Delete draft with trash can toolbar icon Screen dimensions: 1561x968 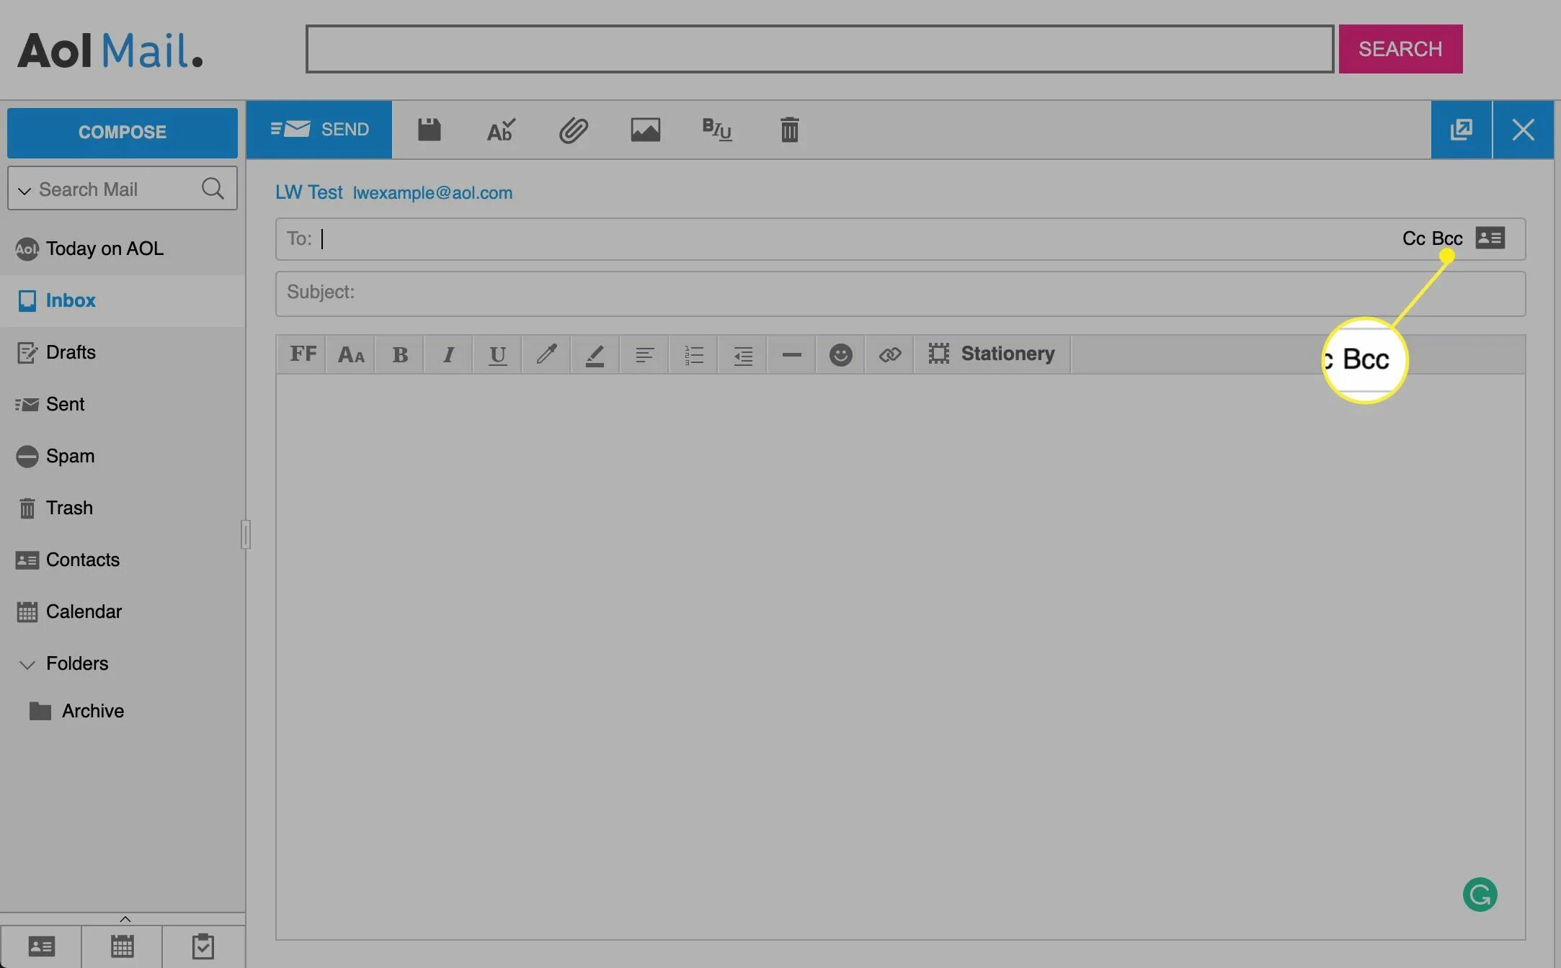click(x=789, y=130)
